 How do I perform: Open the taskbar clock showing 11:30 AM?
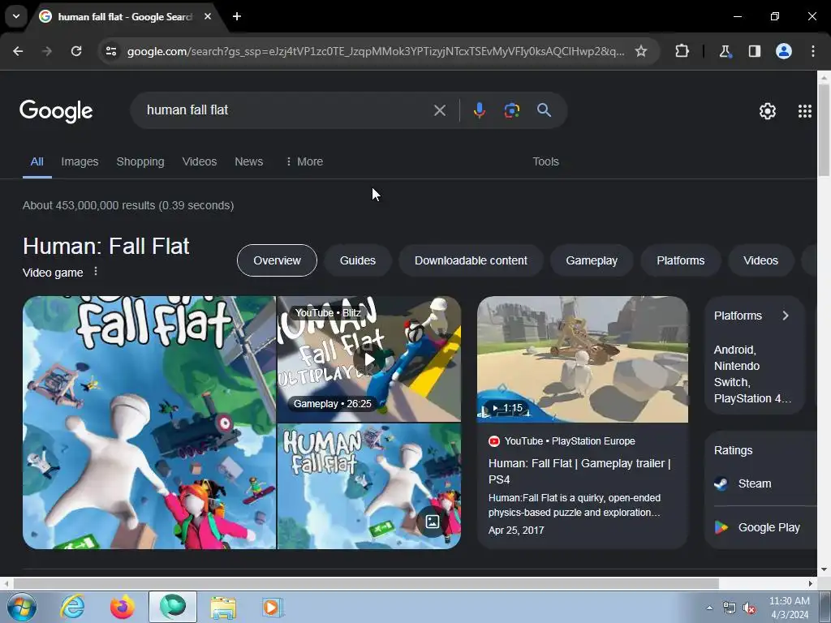click(x=790, y=608)
